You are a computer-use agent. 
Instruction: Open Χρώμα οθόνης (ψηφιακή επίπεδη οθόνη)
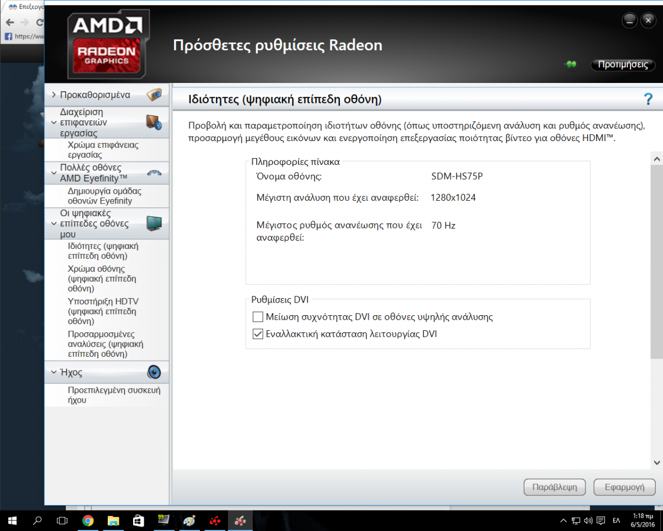(x=102, y=278)
